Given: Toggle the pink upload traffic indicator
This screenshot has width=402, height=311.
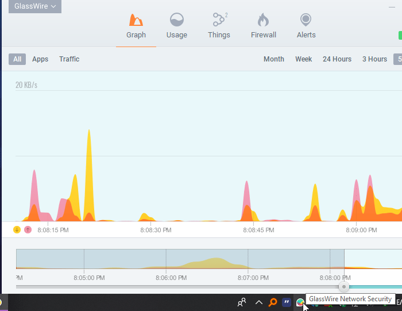Looking at the screenshot, I should pyautogui.click(x=28, y=229).
